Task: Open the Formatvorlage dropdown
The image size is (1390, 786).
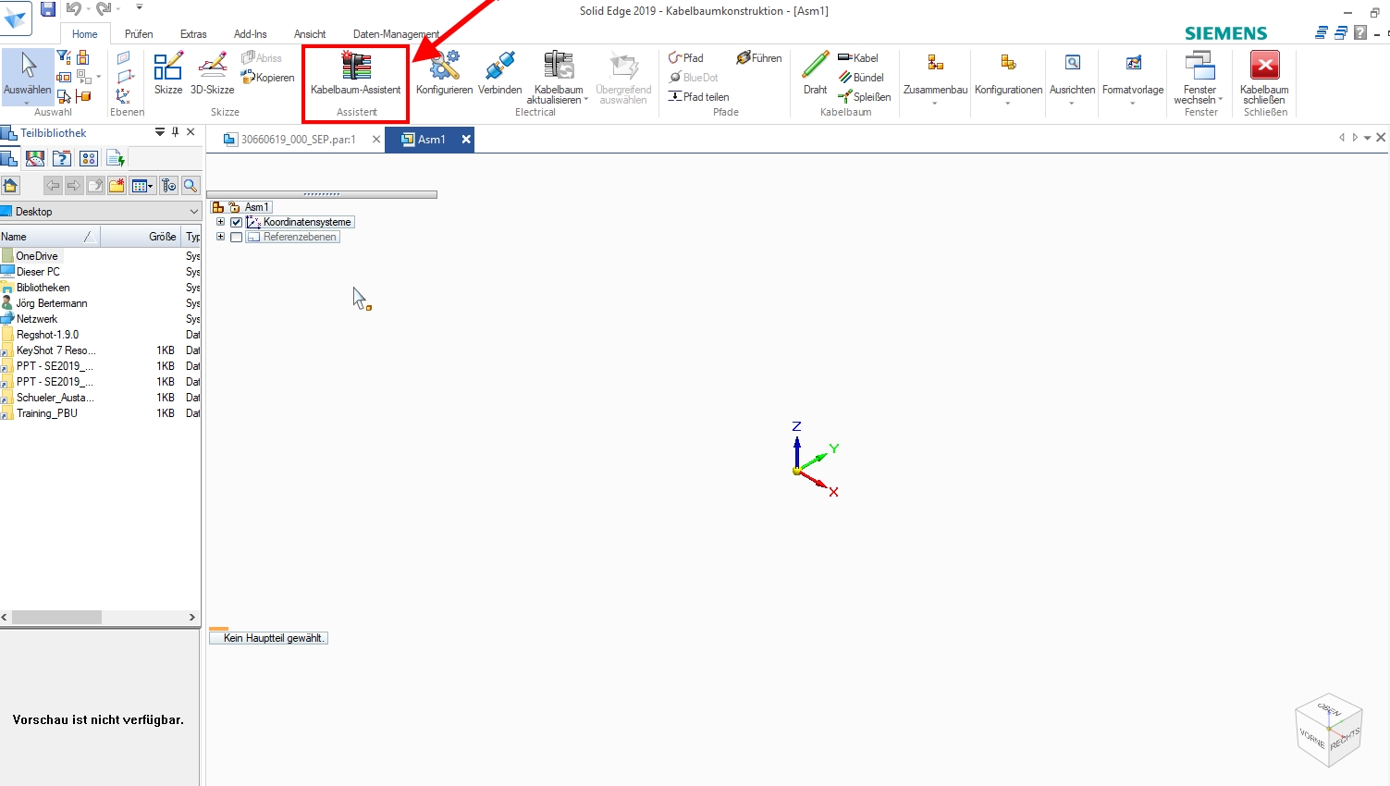Action: [1133, 78]
